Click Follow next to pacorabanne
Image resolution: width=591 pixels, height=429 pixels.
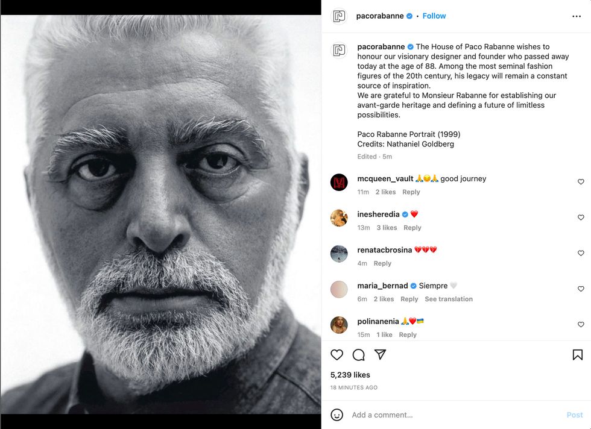pos(434,16)
